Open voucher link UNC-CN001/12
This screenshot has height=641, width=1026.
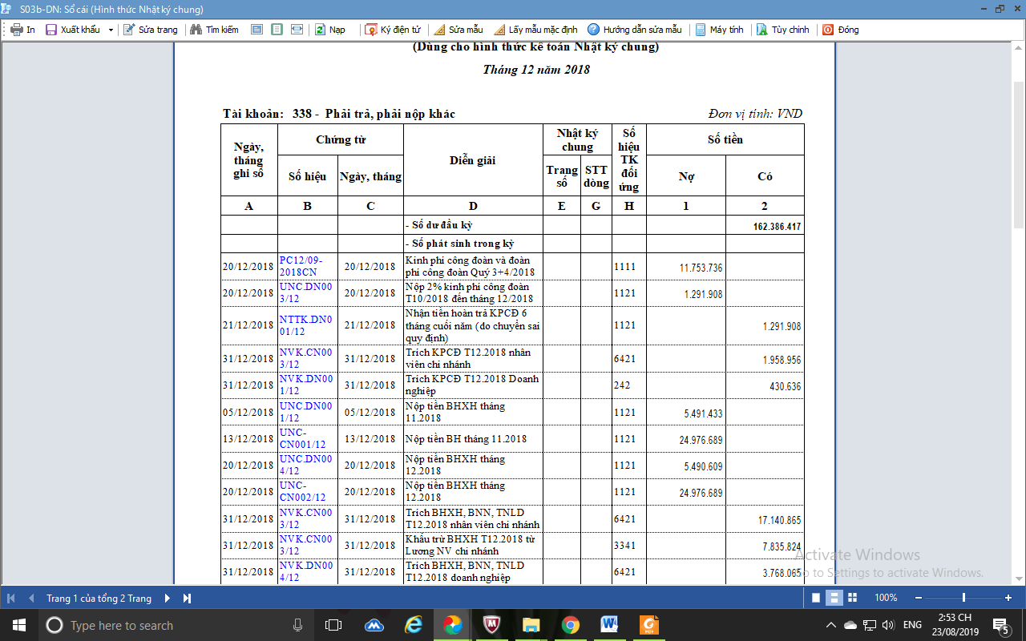[302, 438]
